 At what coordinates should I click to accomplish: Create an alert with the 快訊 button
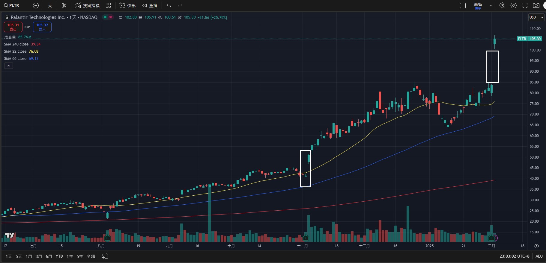coord(127,5)
